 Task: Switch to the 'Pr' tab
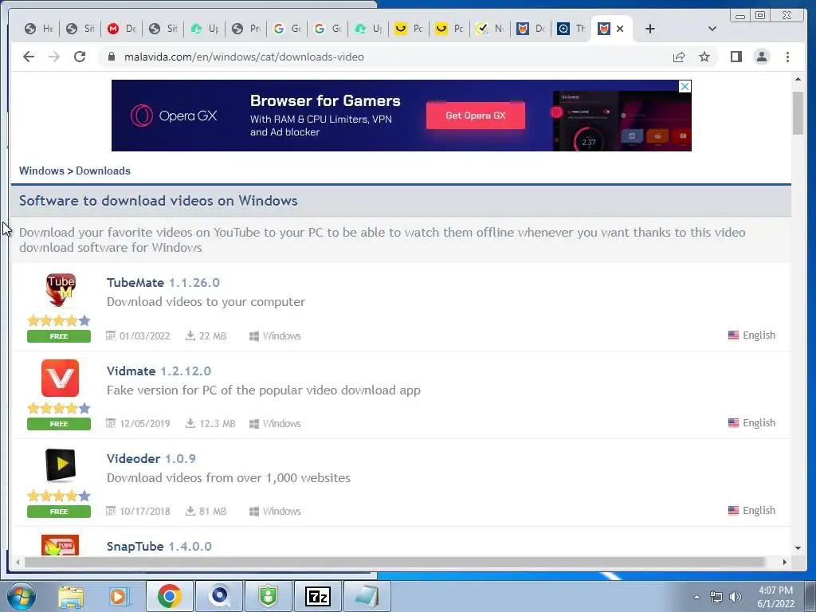tap(245, 29)
